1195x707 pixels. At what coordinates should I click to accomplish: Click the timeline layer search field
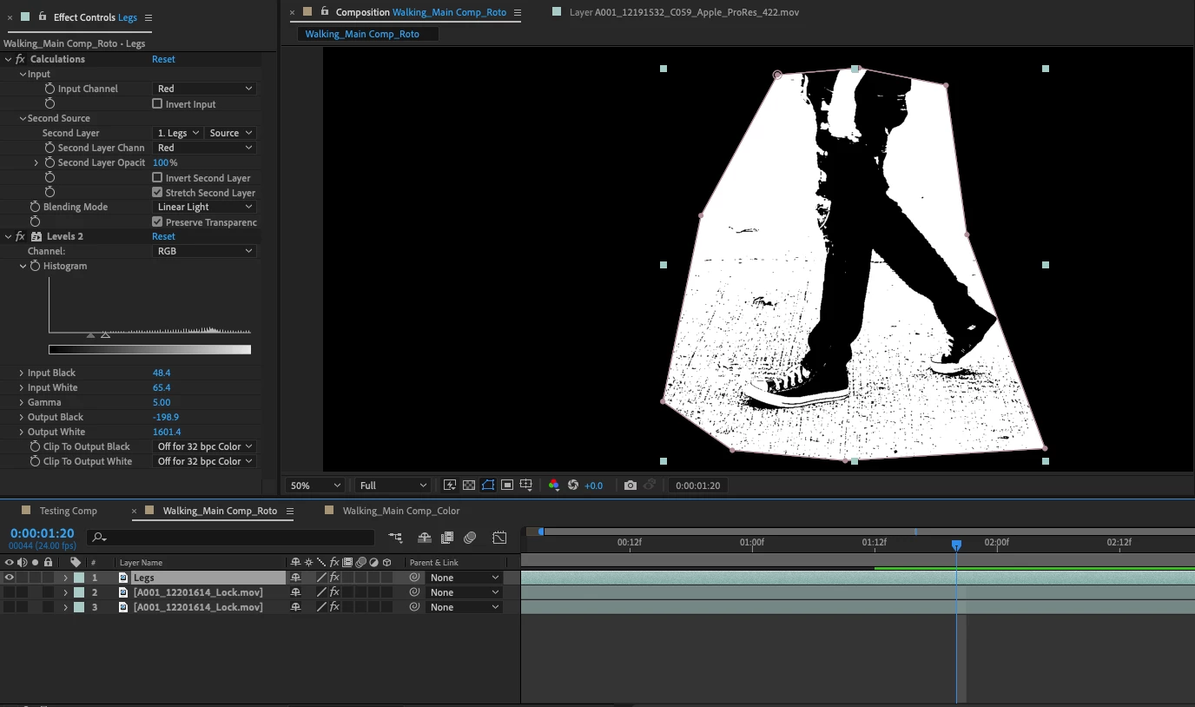click(x=234, y=538)
